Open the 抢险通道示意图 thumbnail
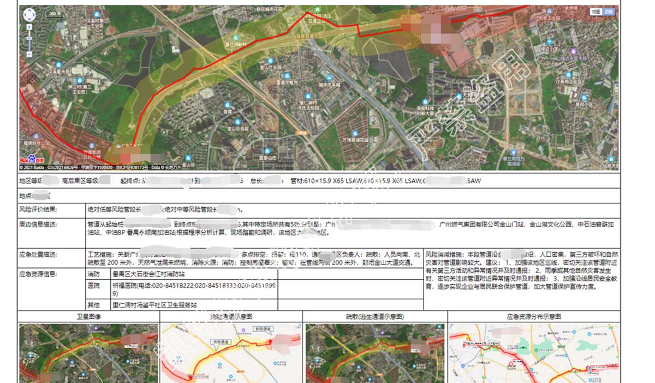 231,352
